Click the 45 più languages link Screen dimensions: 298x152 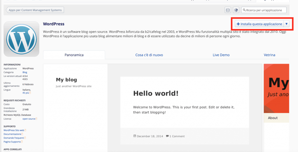click(x=26, y=93)
